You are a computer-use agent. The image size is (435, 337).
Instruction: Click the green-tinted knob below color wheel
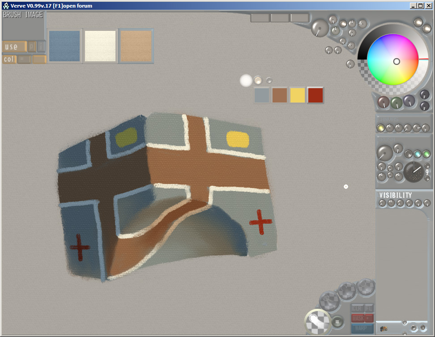(x=396, y=102)
